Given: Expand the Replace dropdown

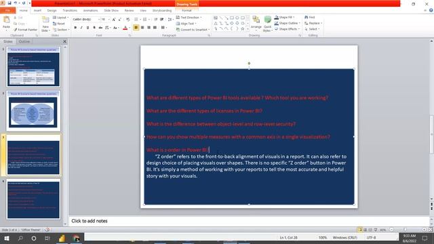Looking at the screenshot, I should pos(313,23).
